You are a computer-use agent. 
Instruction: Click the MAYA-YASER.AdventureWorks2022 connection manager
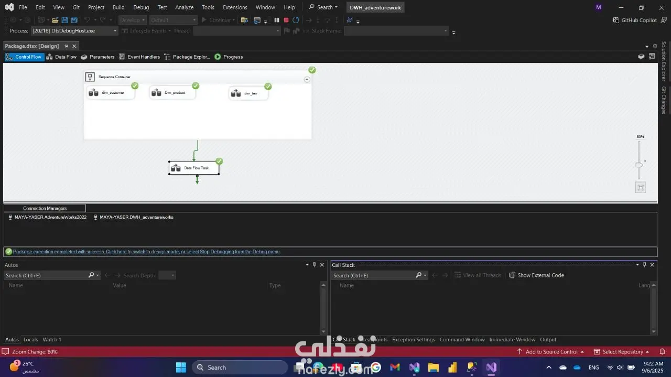51,217
